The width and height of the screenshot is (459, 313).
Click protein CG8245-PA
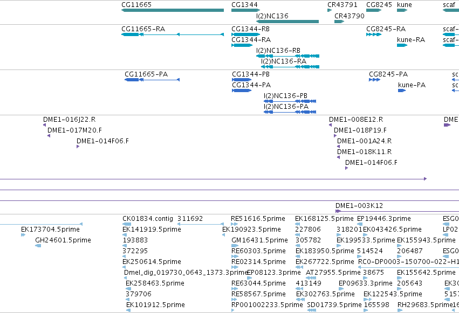[374, 80]
